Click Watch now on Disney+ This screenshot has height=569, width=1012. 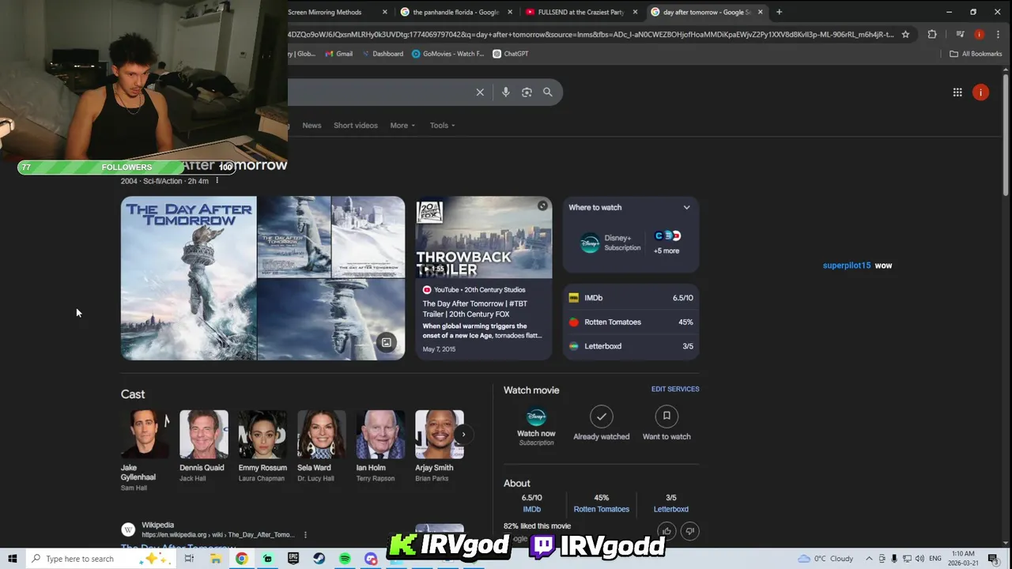[536, 426]
